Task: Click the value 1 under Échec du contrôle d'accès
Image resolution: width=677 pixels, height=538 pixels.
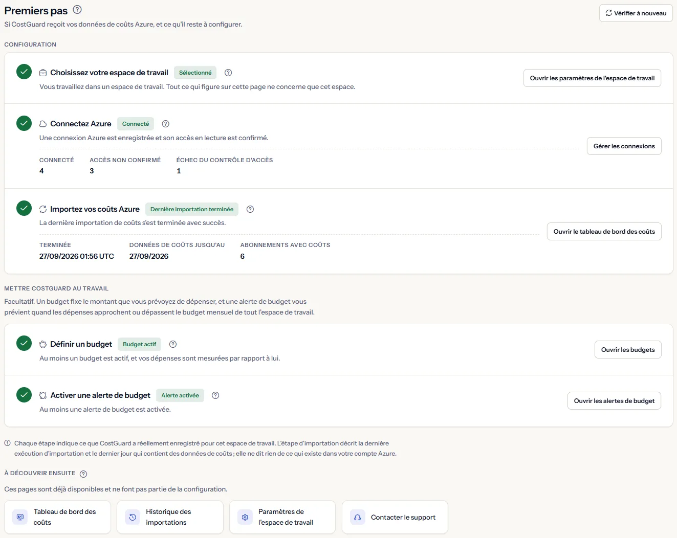Action: pyautogui.click(x=179, y=171)
